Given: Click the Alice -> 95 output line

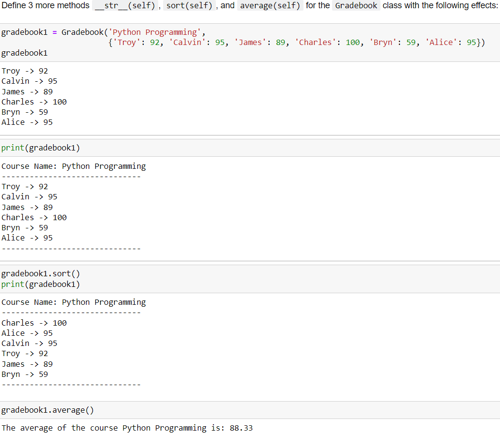Looking at the screenshot, I should point(27,122).
